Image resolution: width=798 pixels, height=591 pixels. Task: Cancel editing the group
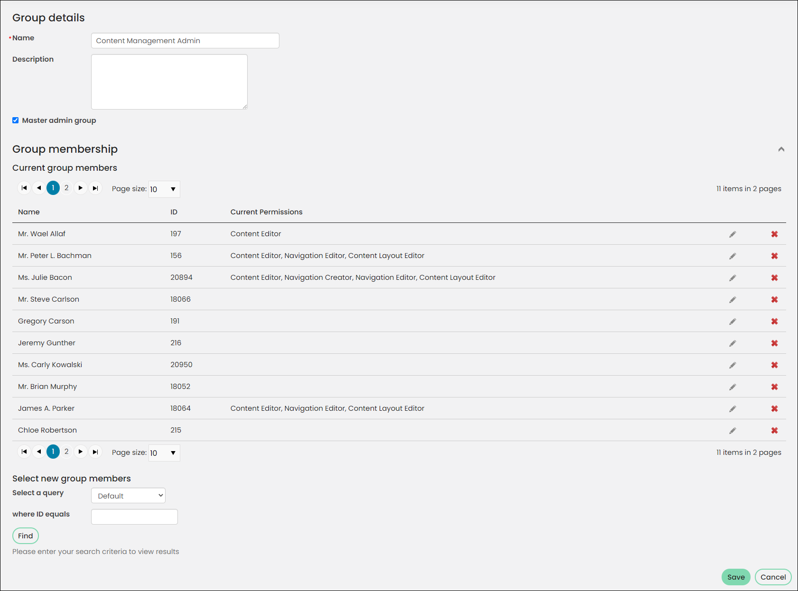pyautogui.click(x=773, y=577)
